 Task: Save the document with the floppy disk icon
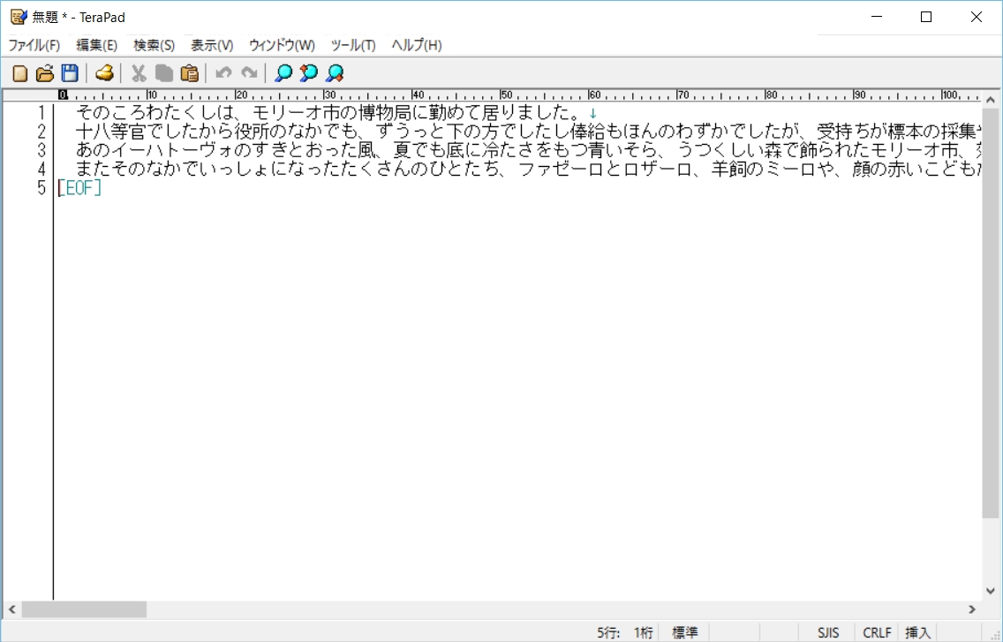(x=70, y=73)
